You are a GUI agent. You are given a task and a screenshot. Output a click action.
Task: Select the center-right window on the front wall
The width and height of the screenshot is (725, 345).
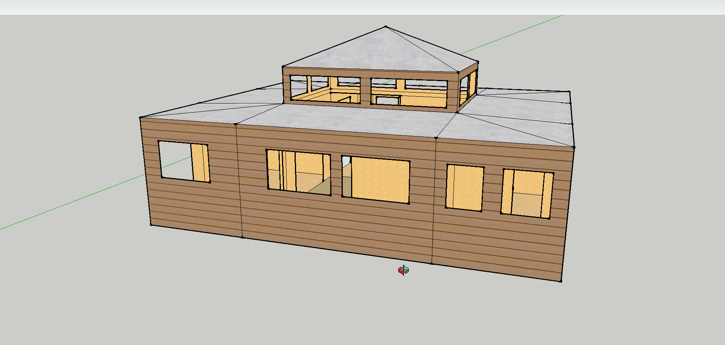[376, 179]
